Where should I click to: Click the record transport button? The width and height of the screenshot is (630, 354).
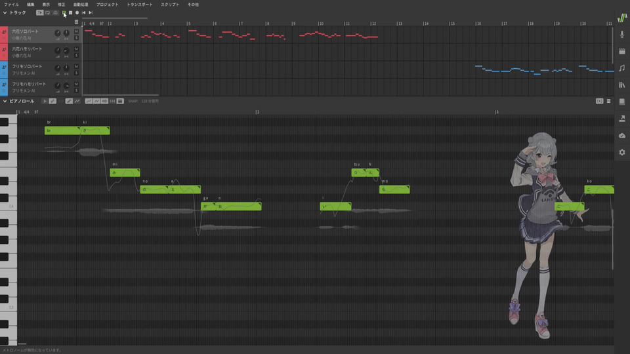click(x=77, y=13)
